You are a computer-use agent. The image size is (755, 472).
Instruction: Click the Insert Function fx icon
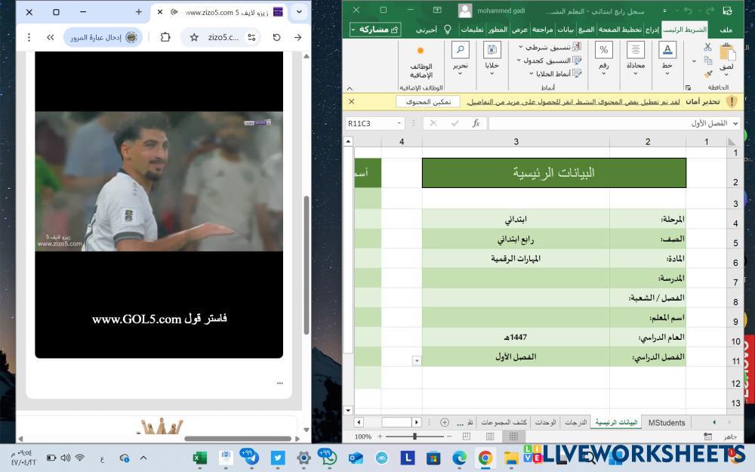(x=476, y=123)
